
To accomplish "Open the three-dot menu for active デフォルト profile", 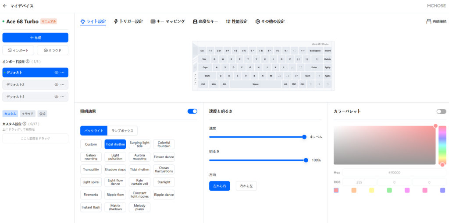I will pos(62,73).
